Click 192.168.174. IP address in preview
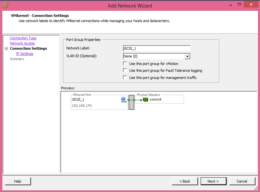 82,106
